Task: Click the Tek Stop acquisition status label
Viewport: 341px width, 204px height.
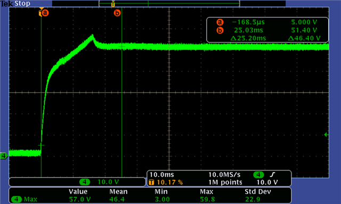Action: click(x=15, y=4)
